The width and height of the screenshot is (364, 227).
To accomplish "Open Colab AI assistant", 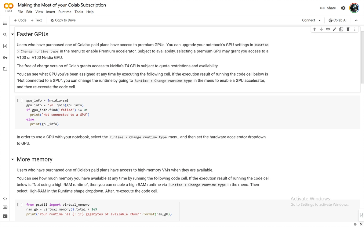I will click(x=337, y=20).
